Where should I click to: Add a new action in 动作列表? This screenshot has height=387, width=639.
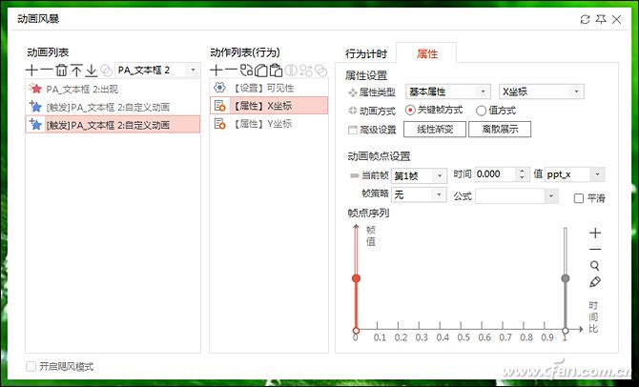coord(216,71)
